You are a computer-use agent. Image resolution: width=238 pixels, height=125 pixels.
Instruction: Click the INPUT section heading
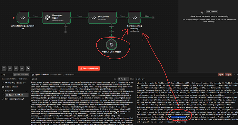click(x=34, y=79)
